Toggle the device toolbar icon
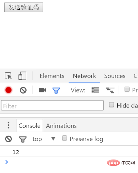Viewport: 138px width, 173px height. [22, 76]
